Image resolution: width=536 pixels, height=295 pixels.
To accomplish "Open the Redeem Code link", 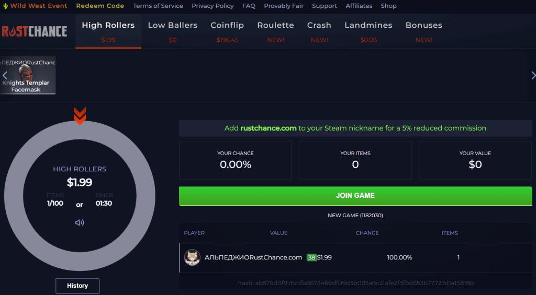I will point(100,6).
